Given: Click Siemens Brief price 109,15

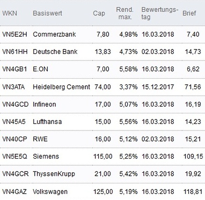Looking at the screenshot, I should (x=193, y=156).
